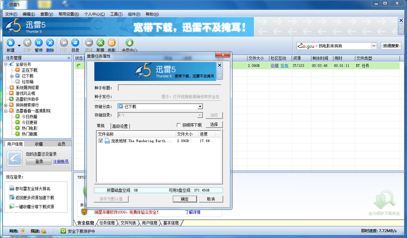The width and height of the screenshot is (407, 238).
Task: Close the 查看任务属性 dialog
Action: [x=222, y=55]
